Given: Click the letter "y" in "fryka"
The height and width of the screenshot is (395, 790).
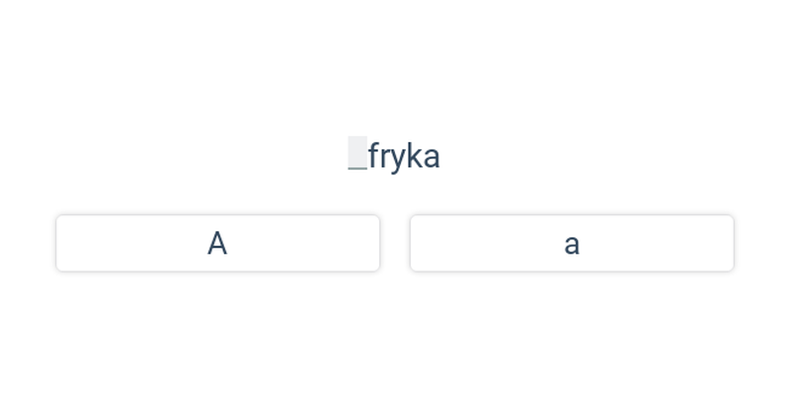Looking at the screenshot, I should click(399, 161).
